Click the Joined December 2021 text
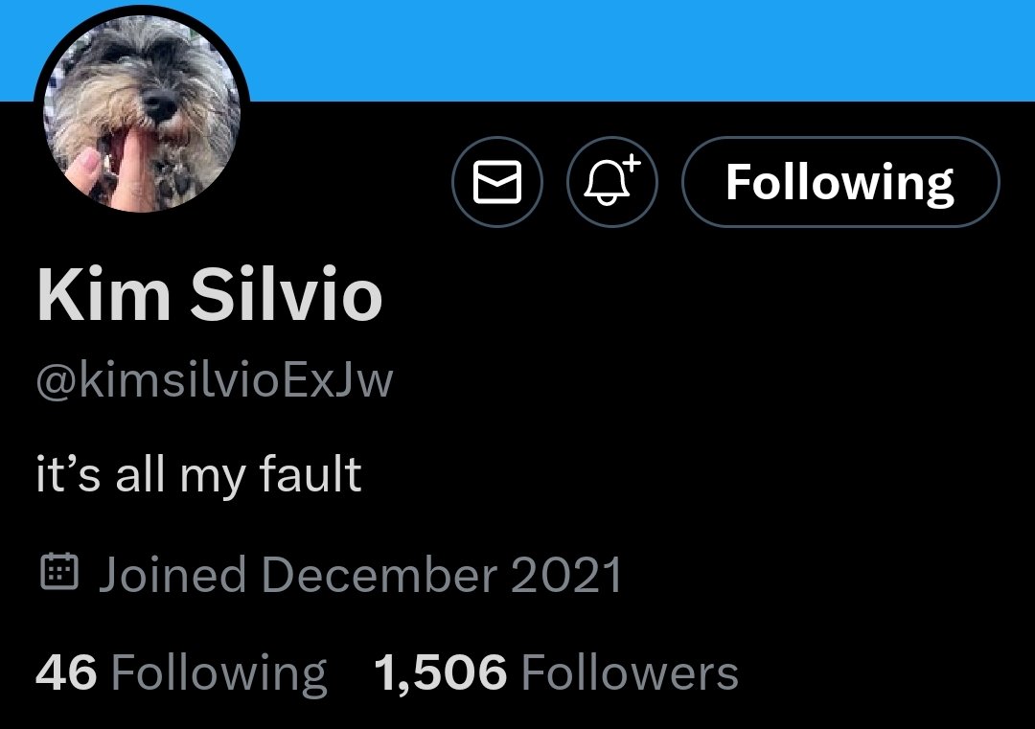The height and width of the screenshot is (729, 1035). pos(360,574)
